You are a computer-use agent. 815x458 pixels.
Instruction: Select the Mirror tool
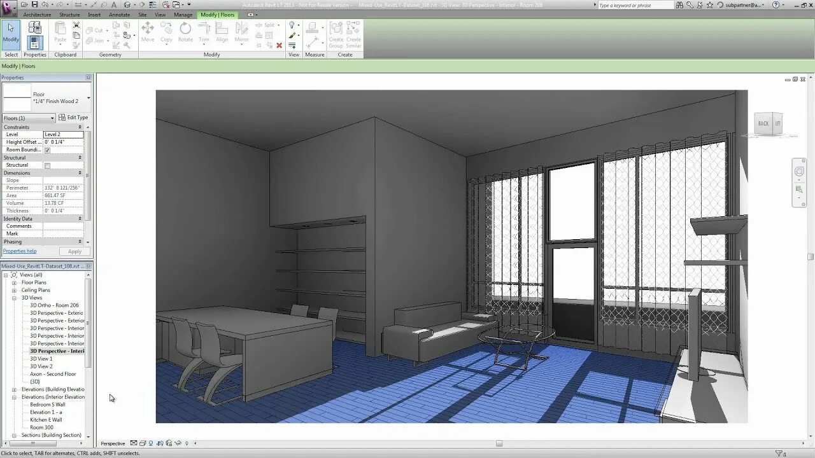pos(242,32)
